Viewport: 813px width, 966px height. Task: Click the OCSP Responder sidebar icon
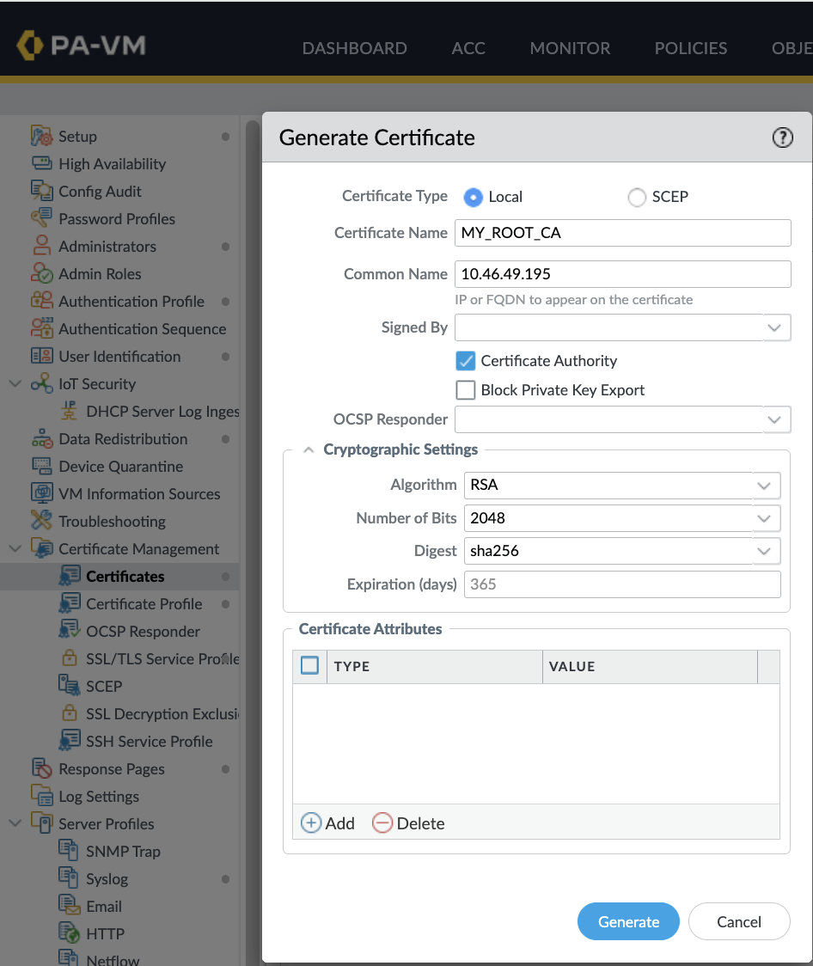point(70,632)
